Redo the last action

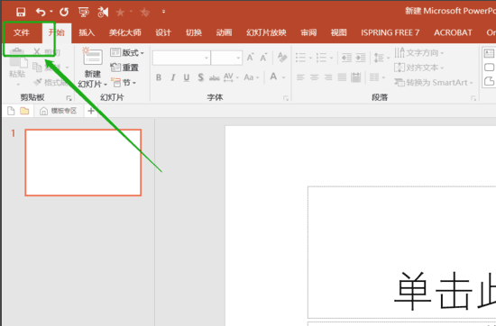coord(64,12)
